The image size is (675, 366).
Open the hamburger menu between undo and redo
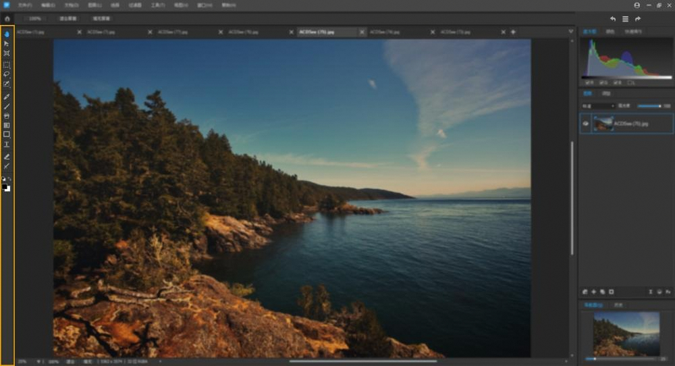point(625,19)
